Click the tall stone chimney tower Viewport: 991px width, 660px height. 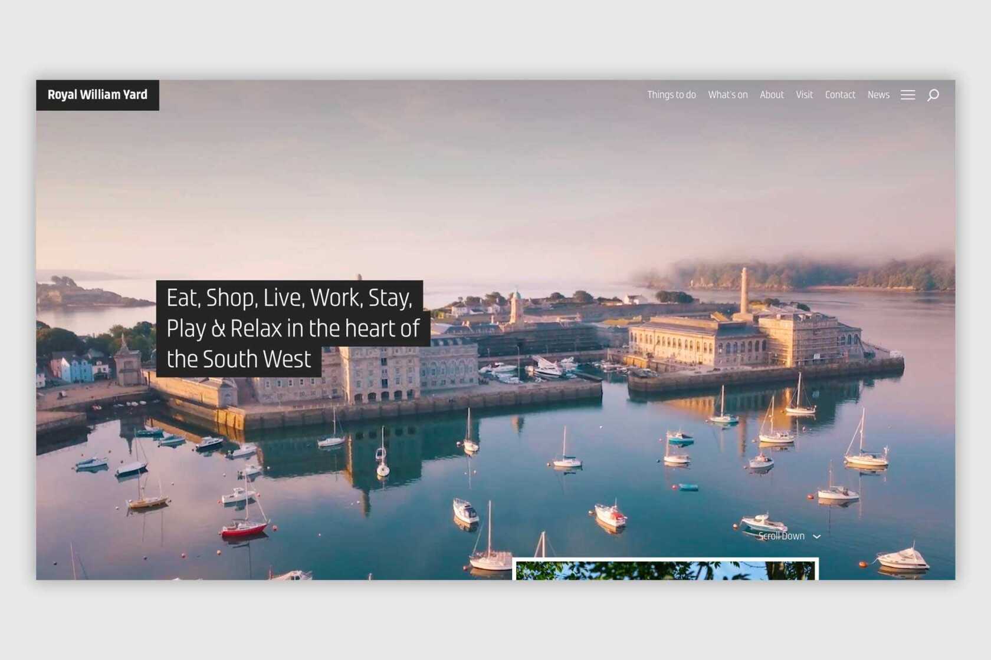pyautogui.click(x=744, y=291)
